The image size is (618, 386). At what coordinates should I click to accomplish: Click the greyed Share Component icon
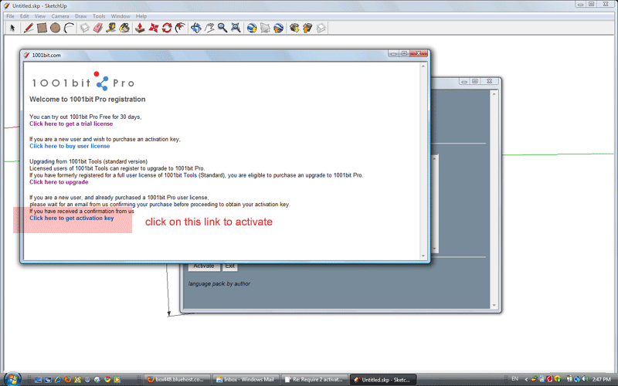(321, 28)
